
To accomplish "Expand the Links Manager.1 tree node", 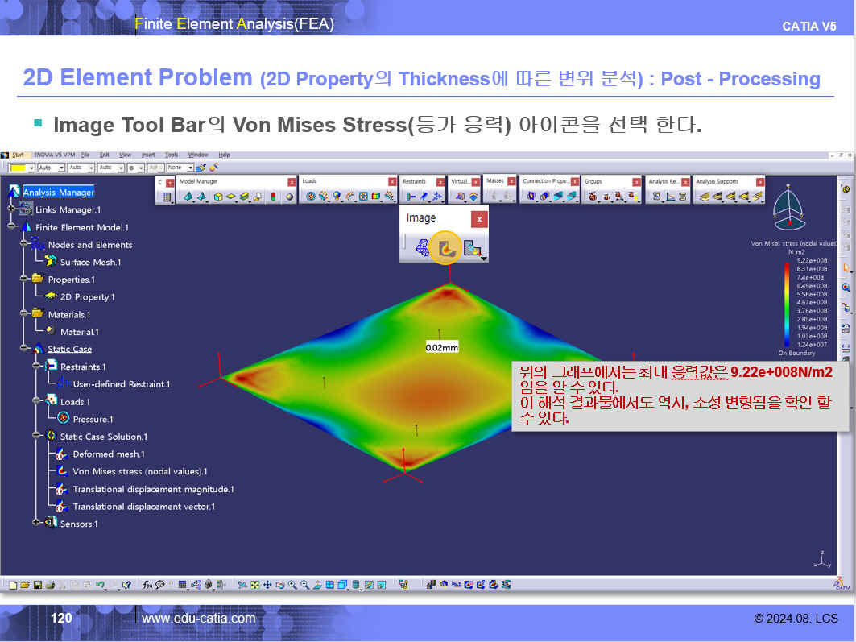I will pos(11,209).
